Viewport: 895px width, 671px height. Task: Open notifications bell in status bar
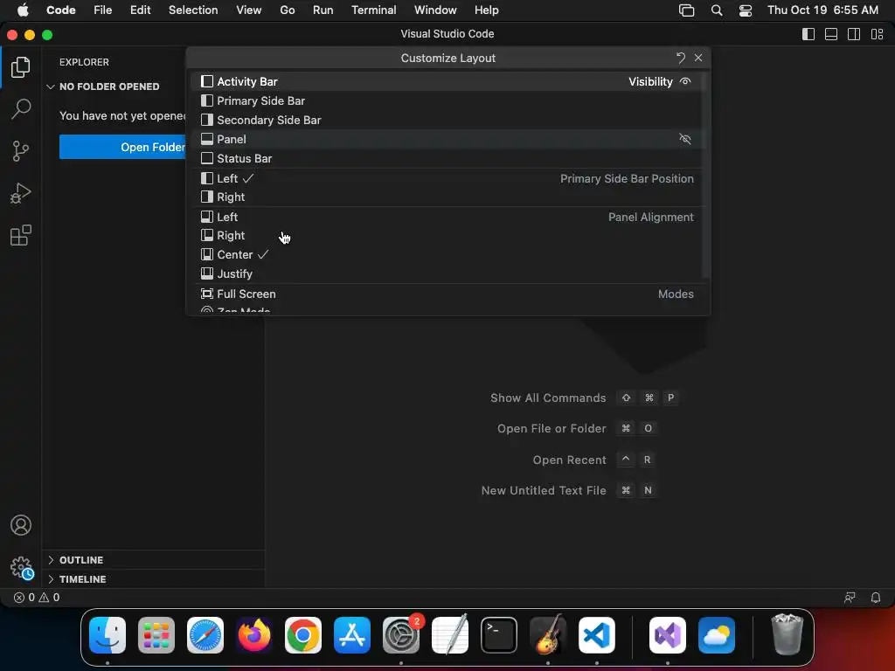pyautogui.click(x=876, y=598)
